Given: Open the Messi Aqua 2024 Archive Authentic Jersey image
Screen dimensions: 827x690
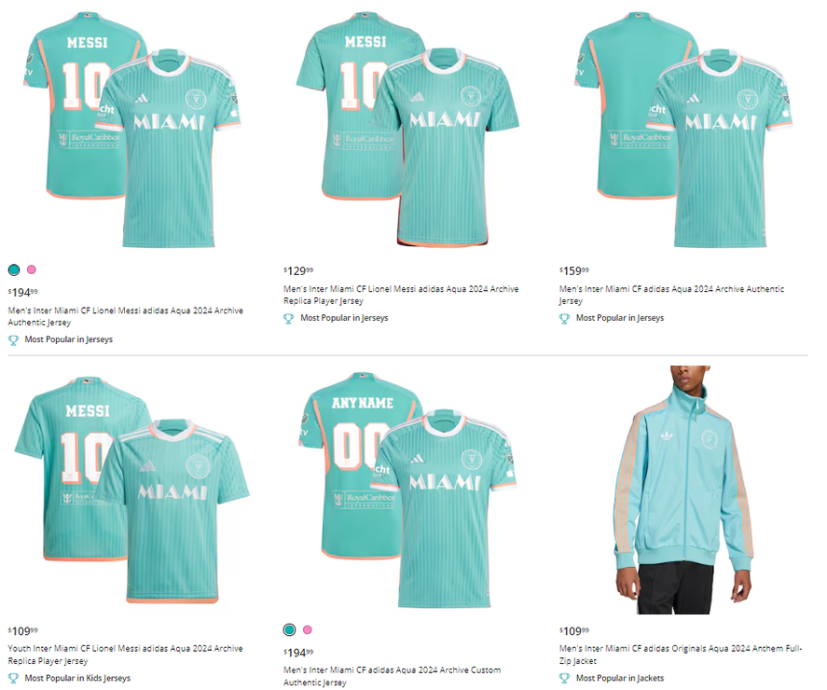Looking at the screenshot, I should pos(131,130).
